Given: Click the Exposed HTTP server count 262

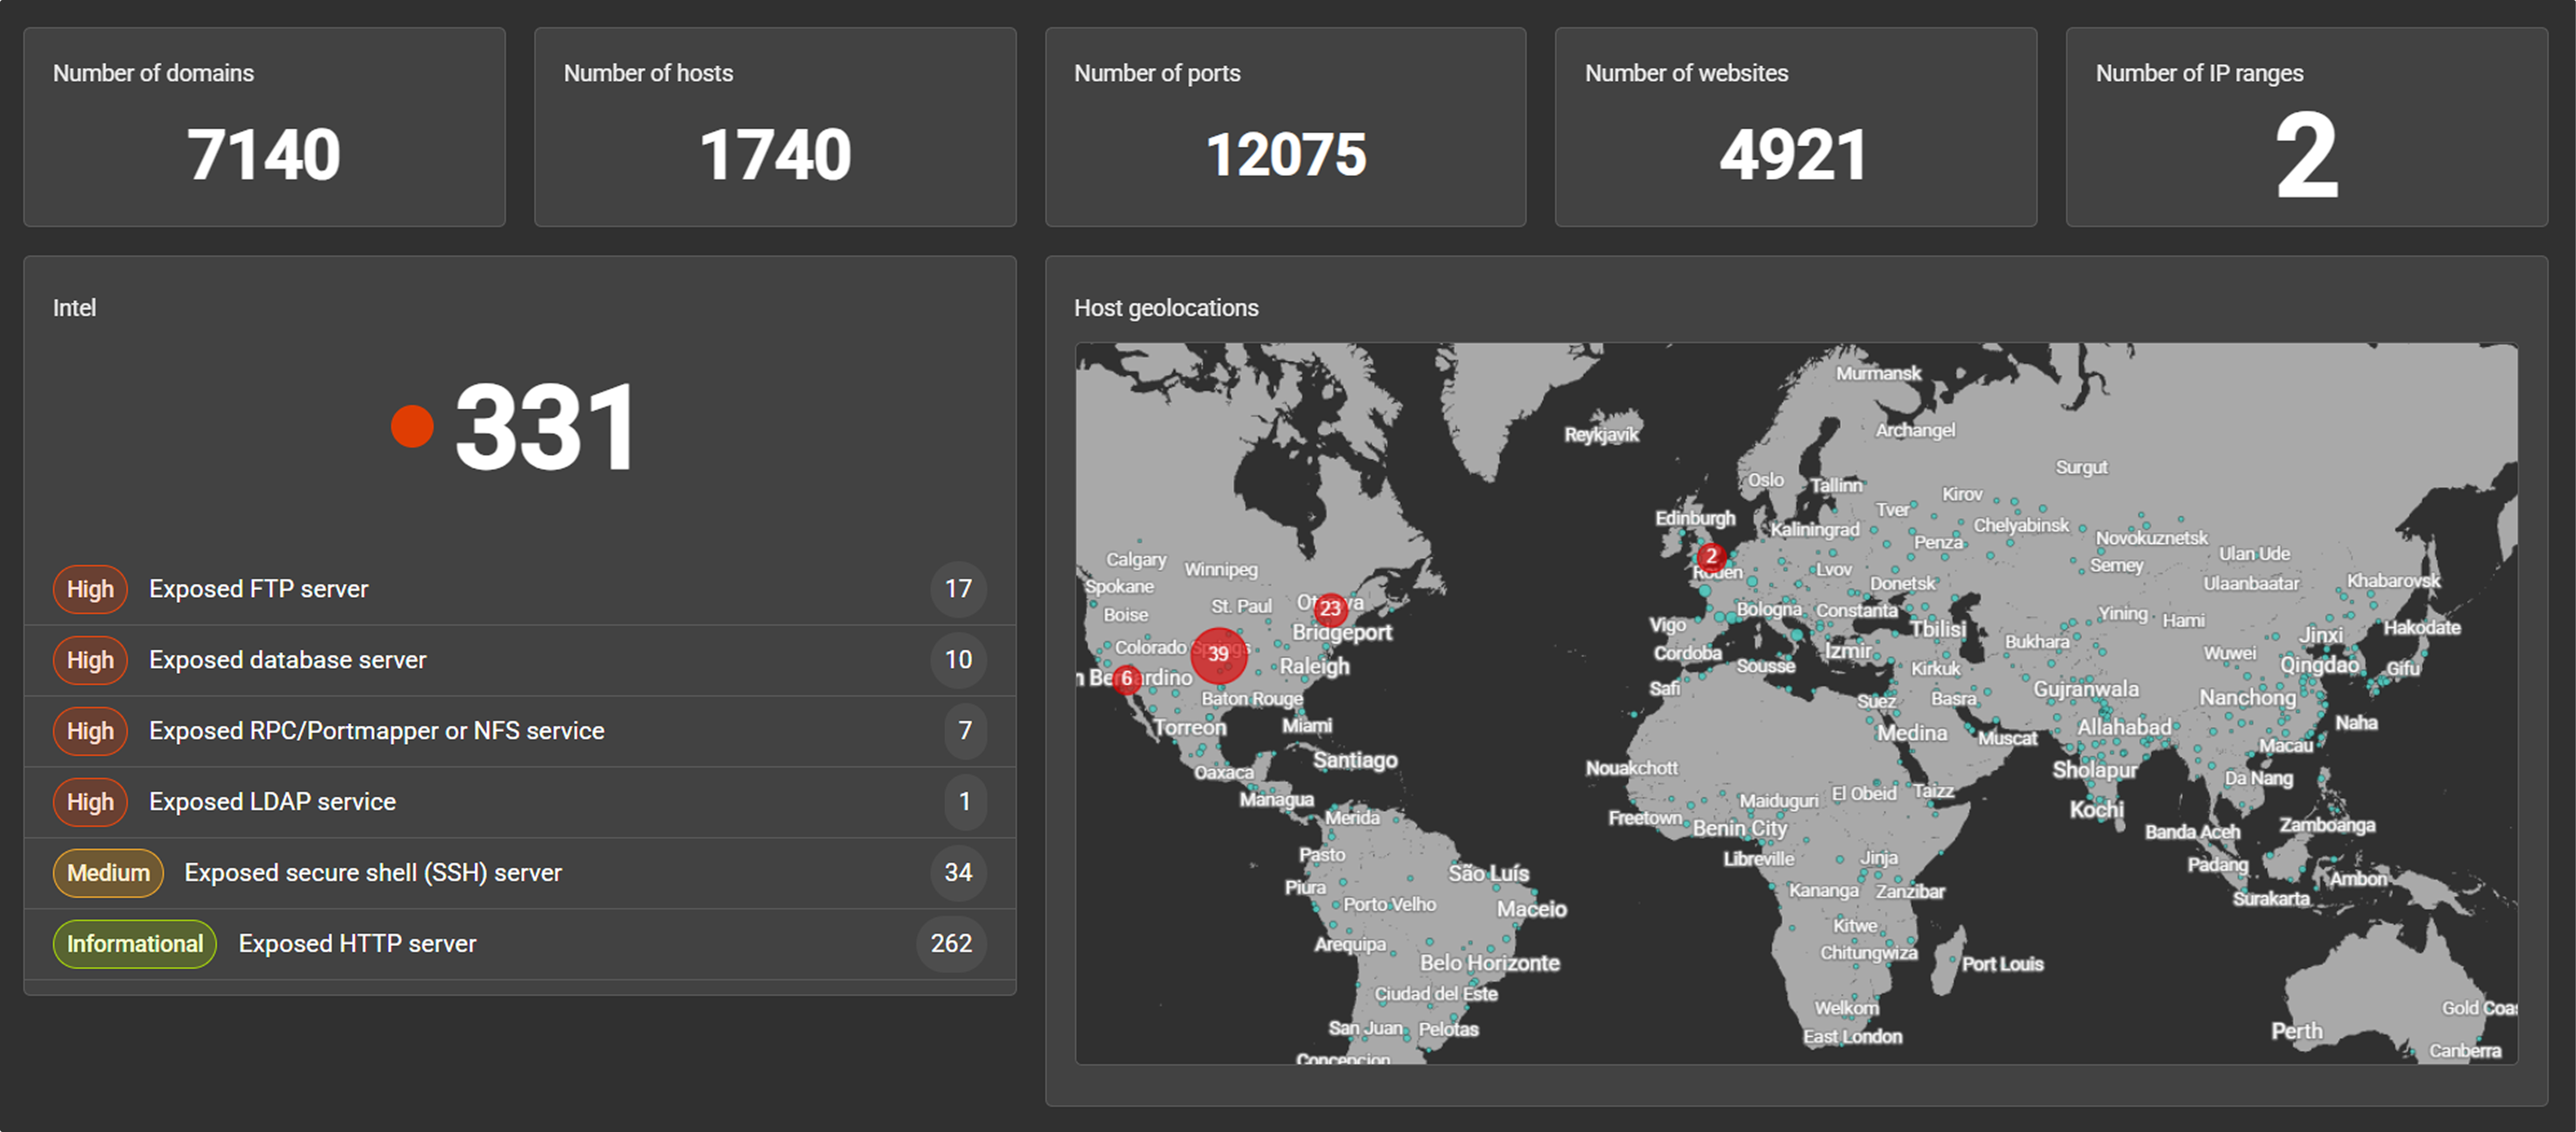Looking at the screenshot, I should [951, 944].
